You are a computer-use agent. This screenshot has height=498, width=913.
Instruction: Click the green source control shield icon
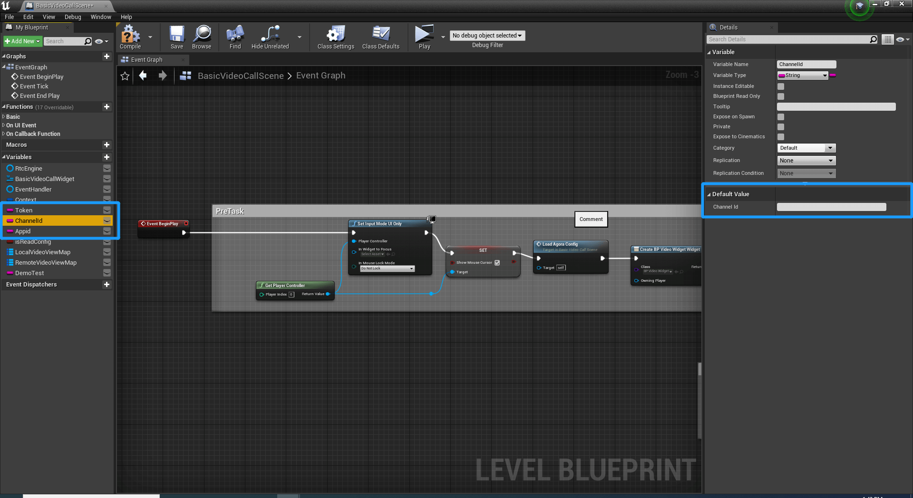click(x=859, y=7)
